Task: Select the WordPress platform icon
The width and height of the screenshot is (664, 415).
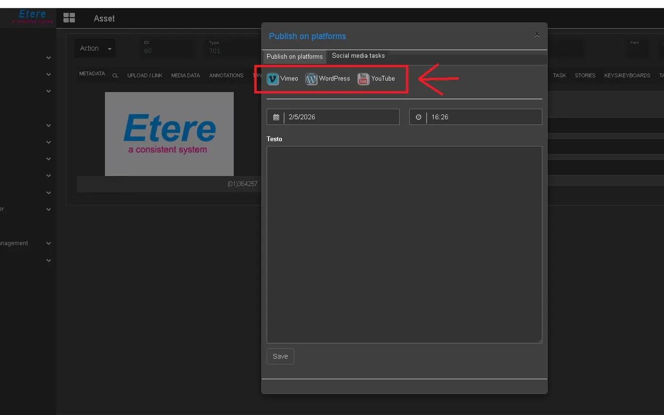Action: tap(311, 79)
